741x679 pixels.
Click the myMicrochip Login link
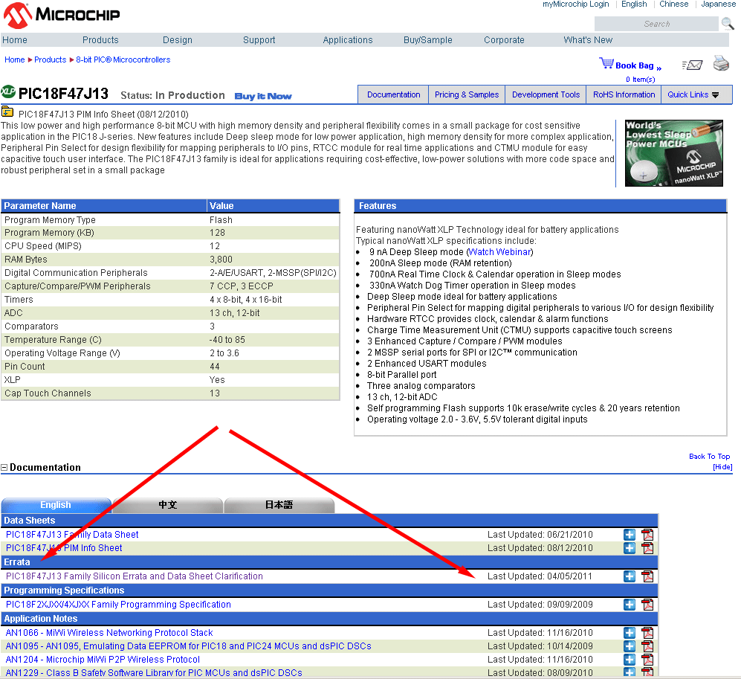point(575,4)
